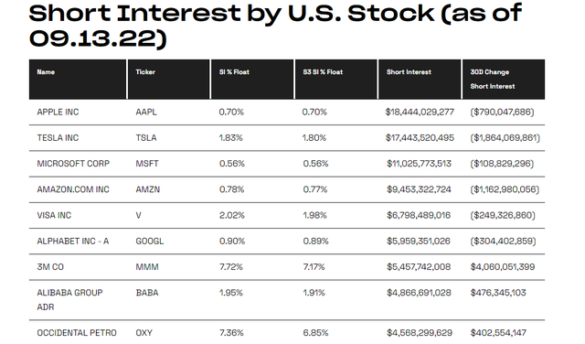Select the OXY ticker cell
The image size is (585, 344).
click(144, 333)
